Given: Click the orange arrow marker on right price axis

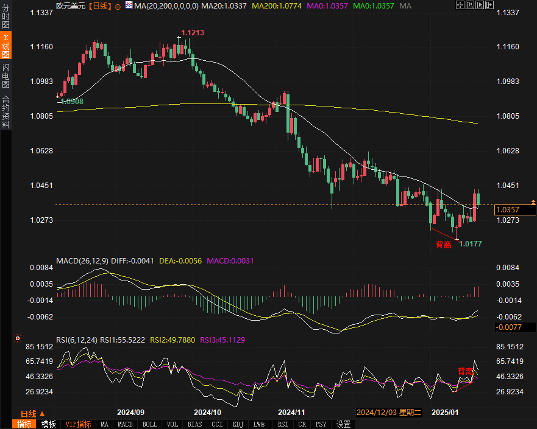Looking at the screenshot, I should pyautogui.click(x=533, y=201).
